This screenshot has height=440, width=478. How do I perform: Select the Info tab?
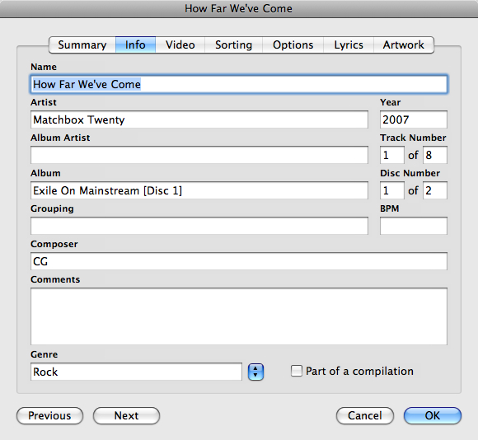click(135, 44)
